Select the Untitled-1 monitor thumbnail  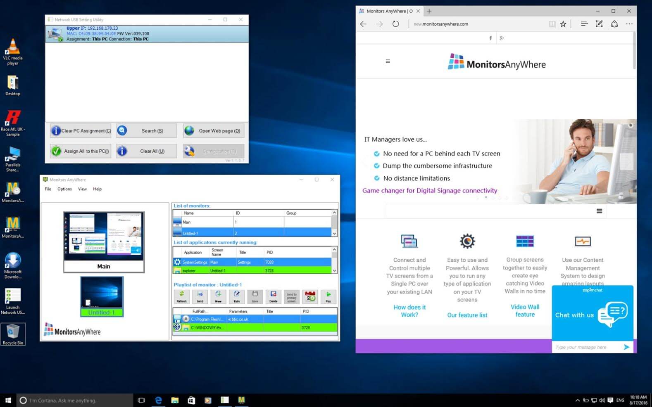click(x=102, y=296)
